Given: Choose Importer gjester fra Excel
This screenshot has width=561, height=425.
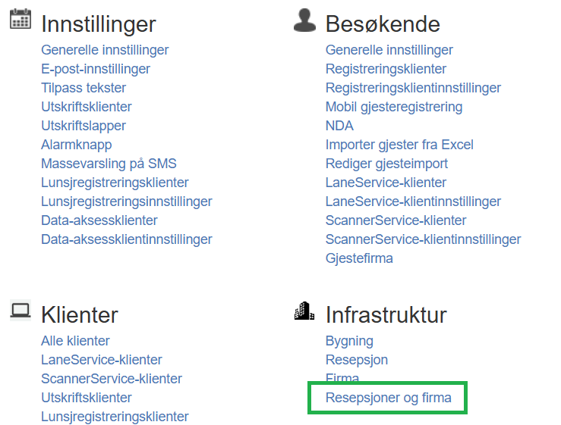Looking at the screenshot, I should pyautogui.click(x=399, y=145).
